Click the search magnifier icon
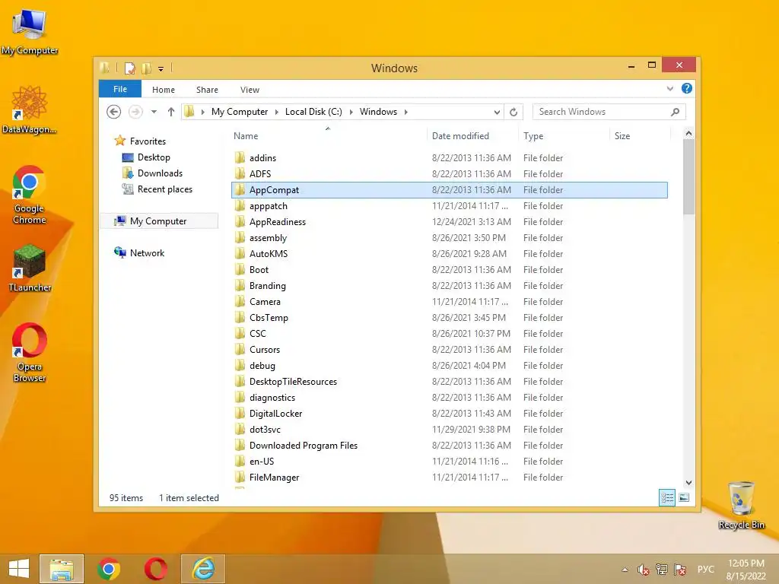The width and height of the screenshot is (779, 584). click(675, 112)
